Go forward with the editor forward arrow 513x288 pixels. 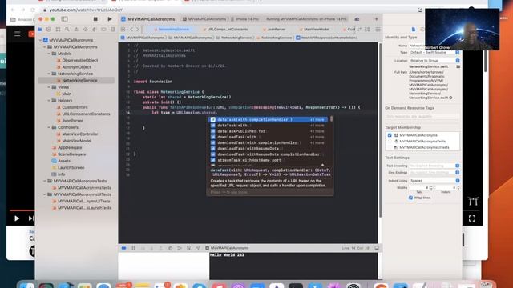[x=138, y=30]
